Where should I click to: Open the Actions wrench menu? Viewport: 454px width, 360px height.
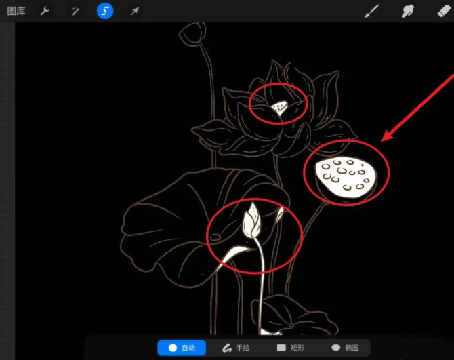(x=45, y=11)
